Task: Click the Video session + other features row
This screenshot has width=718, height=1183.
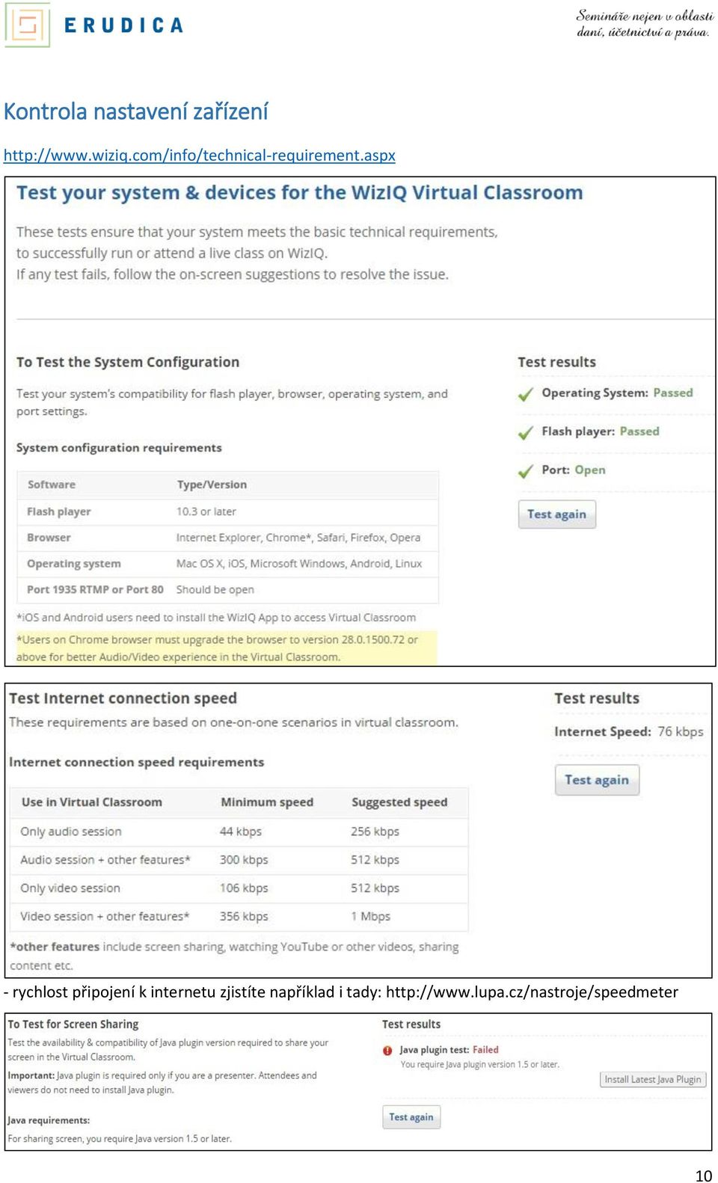Action: (x=239, y=916)
